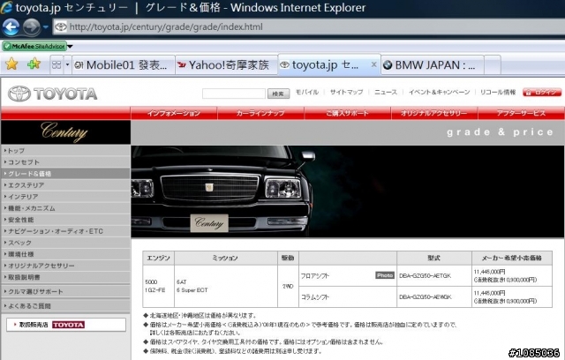Click the 取扱販売店 TOYOTA dealer button
Image resolution: width=565 pixels, height=360 pixels.
click(x=66, y=325)
